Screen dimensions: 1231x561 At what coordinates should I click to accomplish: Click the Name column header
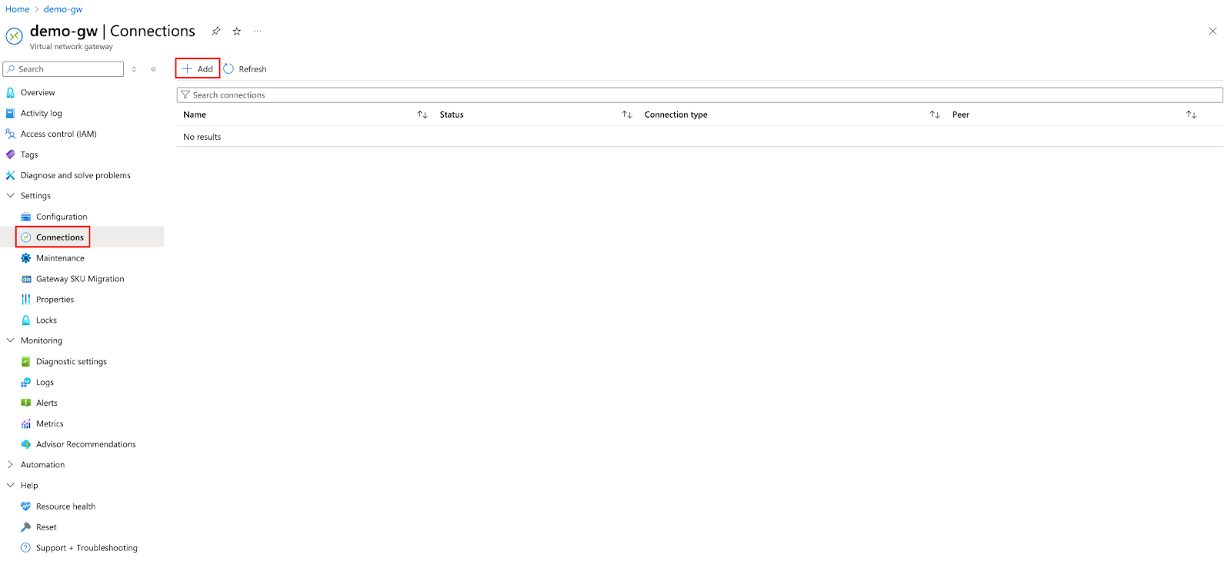(195, 115)
